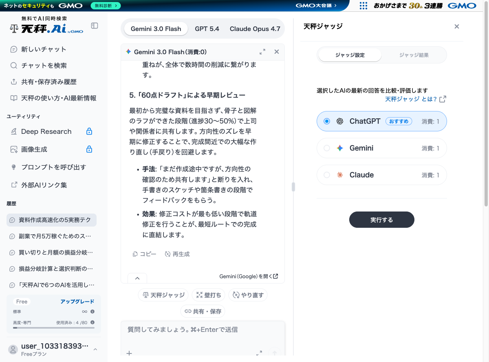Regenerate Gemini's answer via 再生成

click(177, 254)
